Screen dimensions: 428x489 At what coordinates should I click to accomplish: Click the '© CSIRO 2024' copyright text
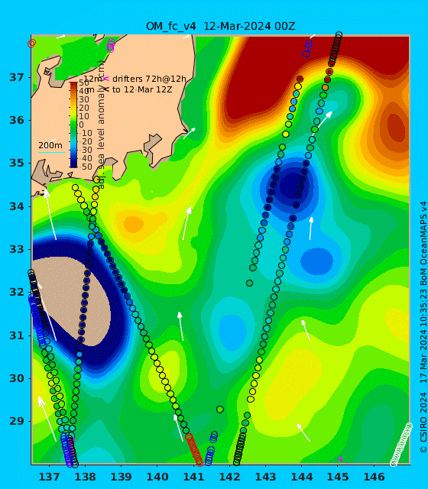423,423
